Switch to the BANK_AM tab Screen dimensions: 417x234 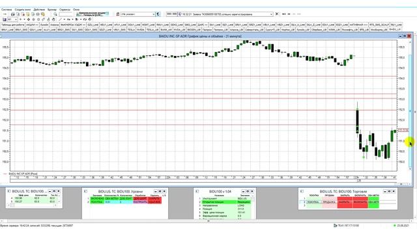tap(166, 30)
